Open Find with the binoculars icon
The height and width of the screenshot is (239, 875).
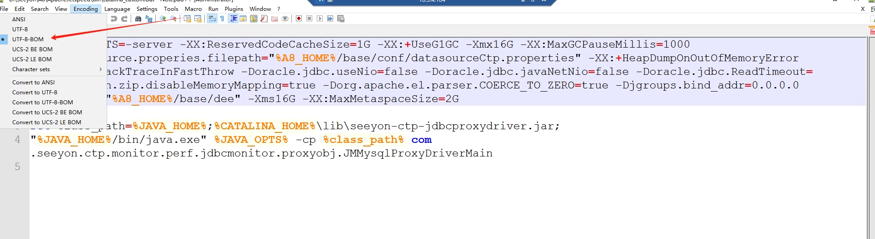click(x=138, y=19)
